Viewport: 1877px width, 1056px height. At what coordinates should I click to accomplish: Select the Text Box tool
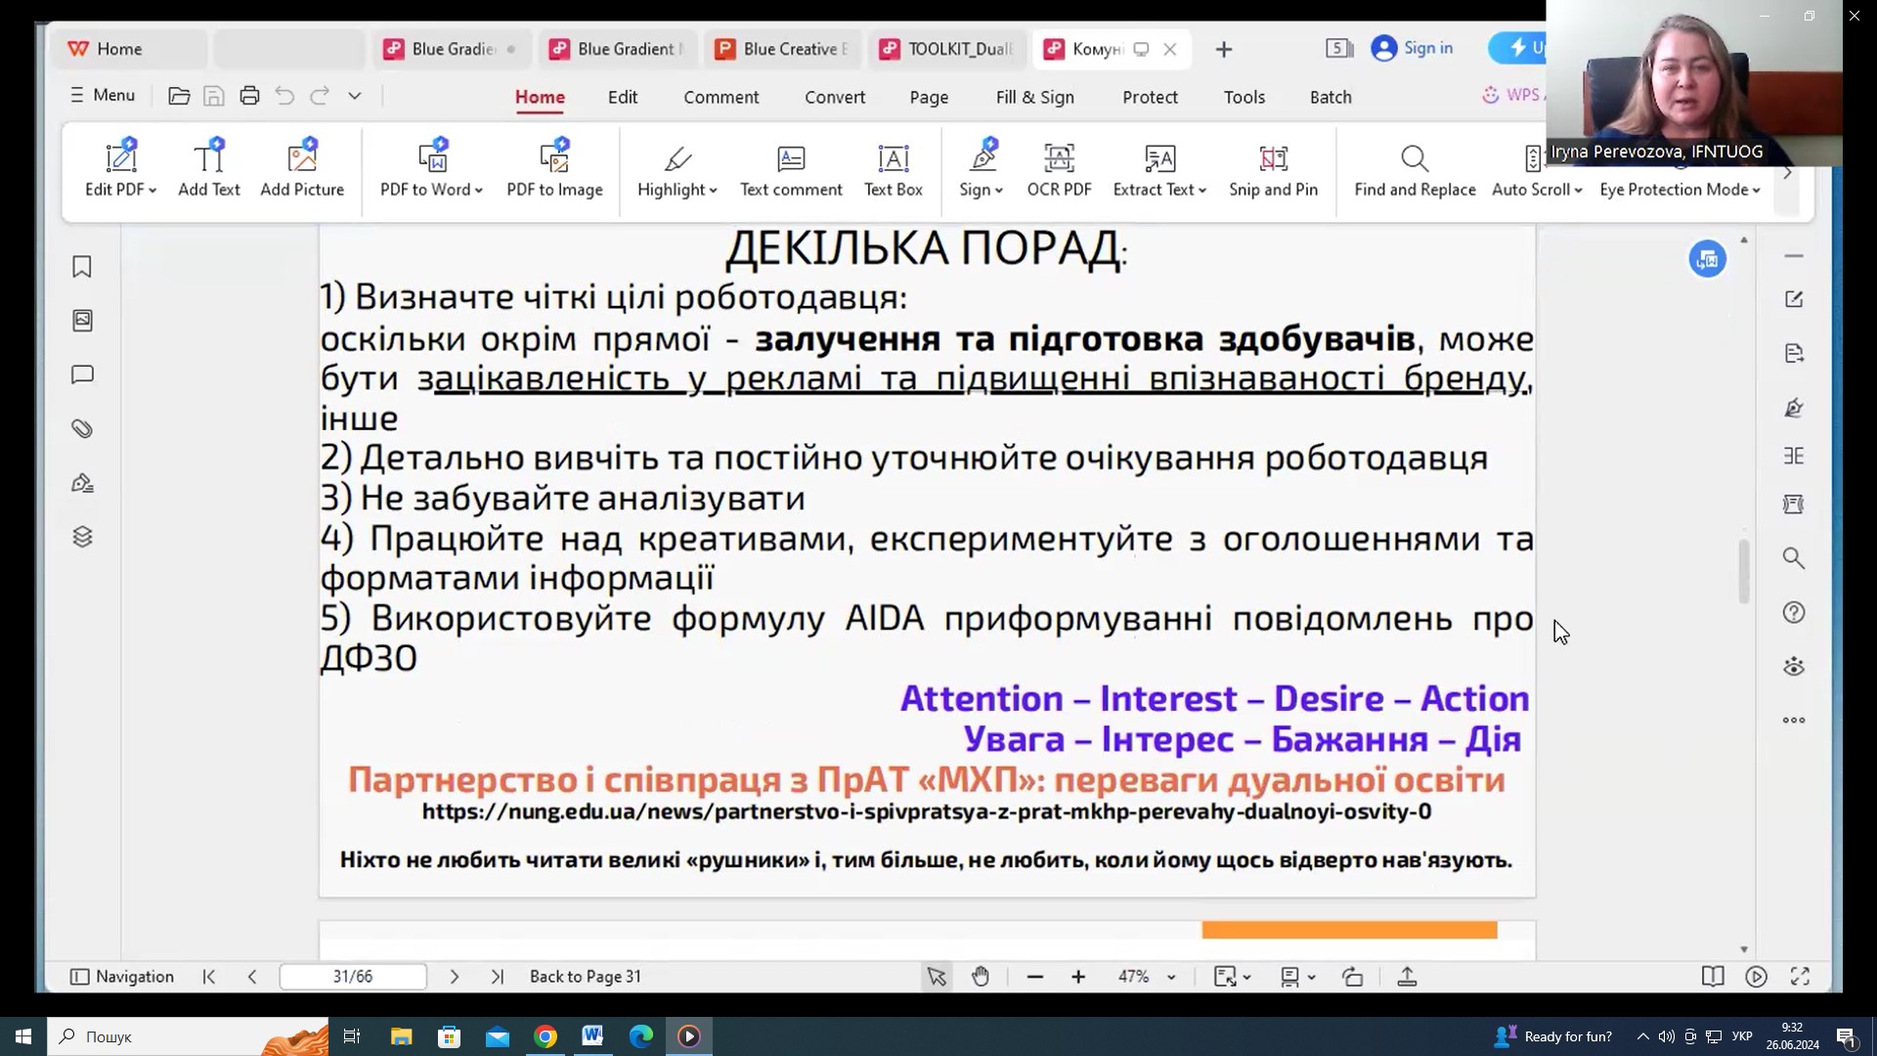point(893,170)
